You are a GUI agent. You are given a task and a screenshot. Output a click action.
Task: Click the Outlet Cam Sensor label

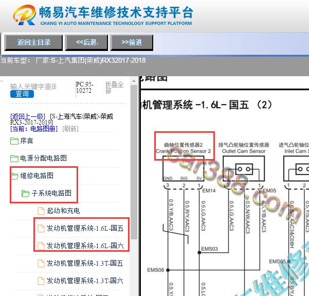244,151
